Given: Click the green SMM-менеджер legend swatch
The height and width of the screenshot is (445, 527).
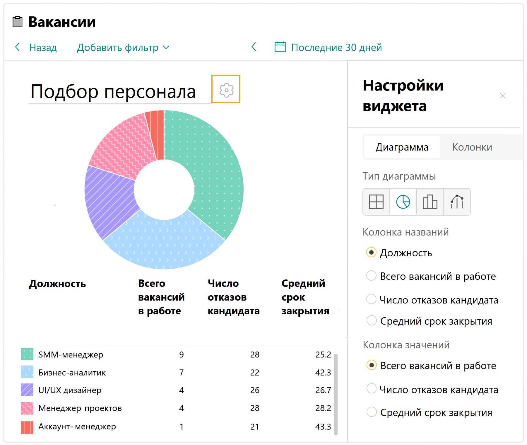Looking at the screenshot, I should (x=27, y=354).
